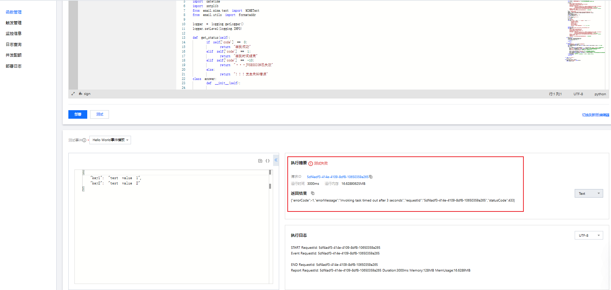Open 函数管理 in the sidebar
The width and height of the screenshot is (611, 290).
pos(14,12)
